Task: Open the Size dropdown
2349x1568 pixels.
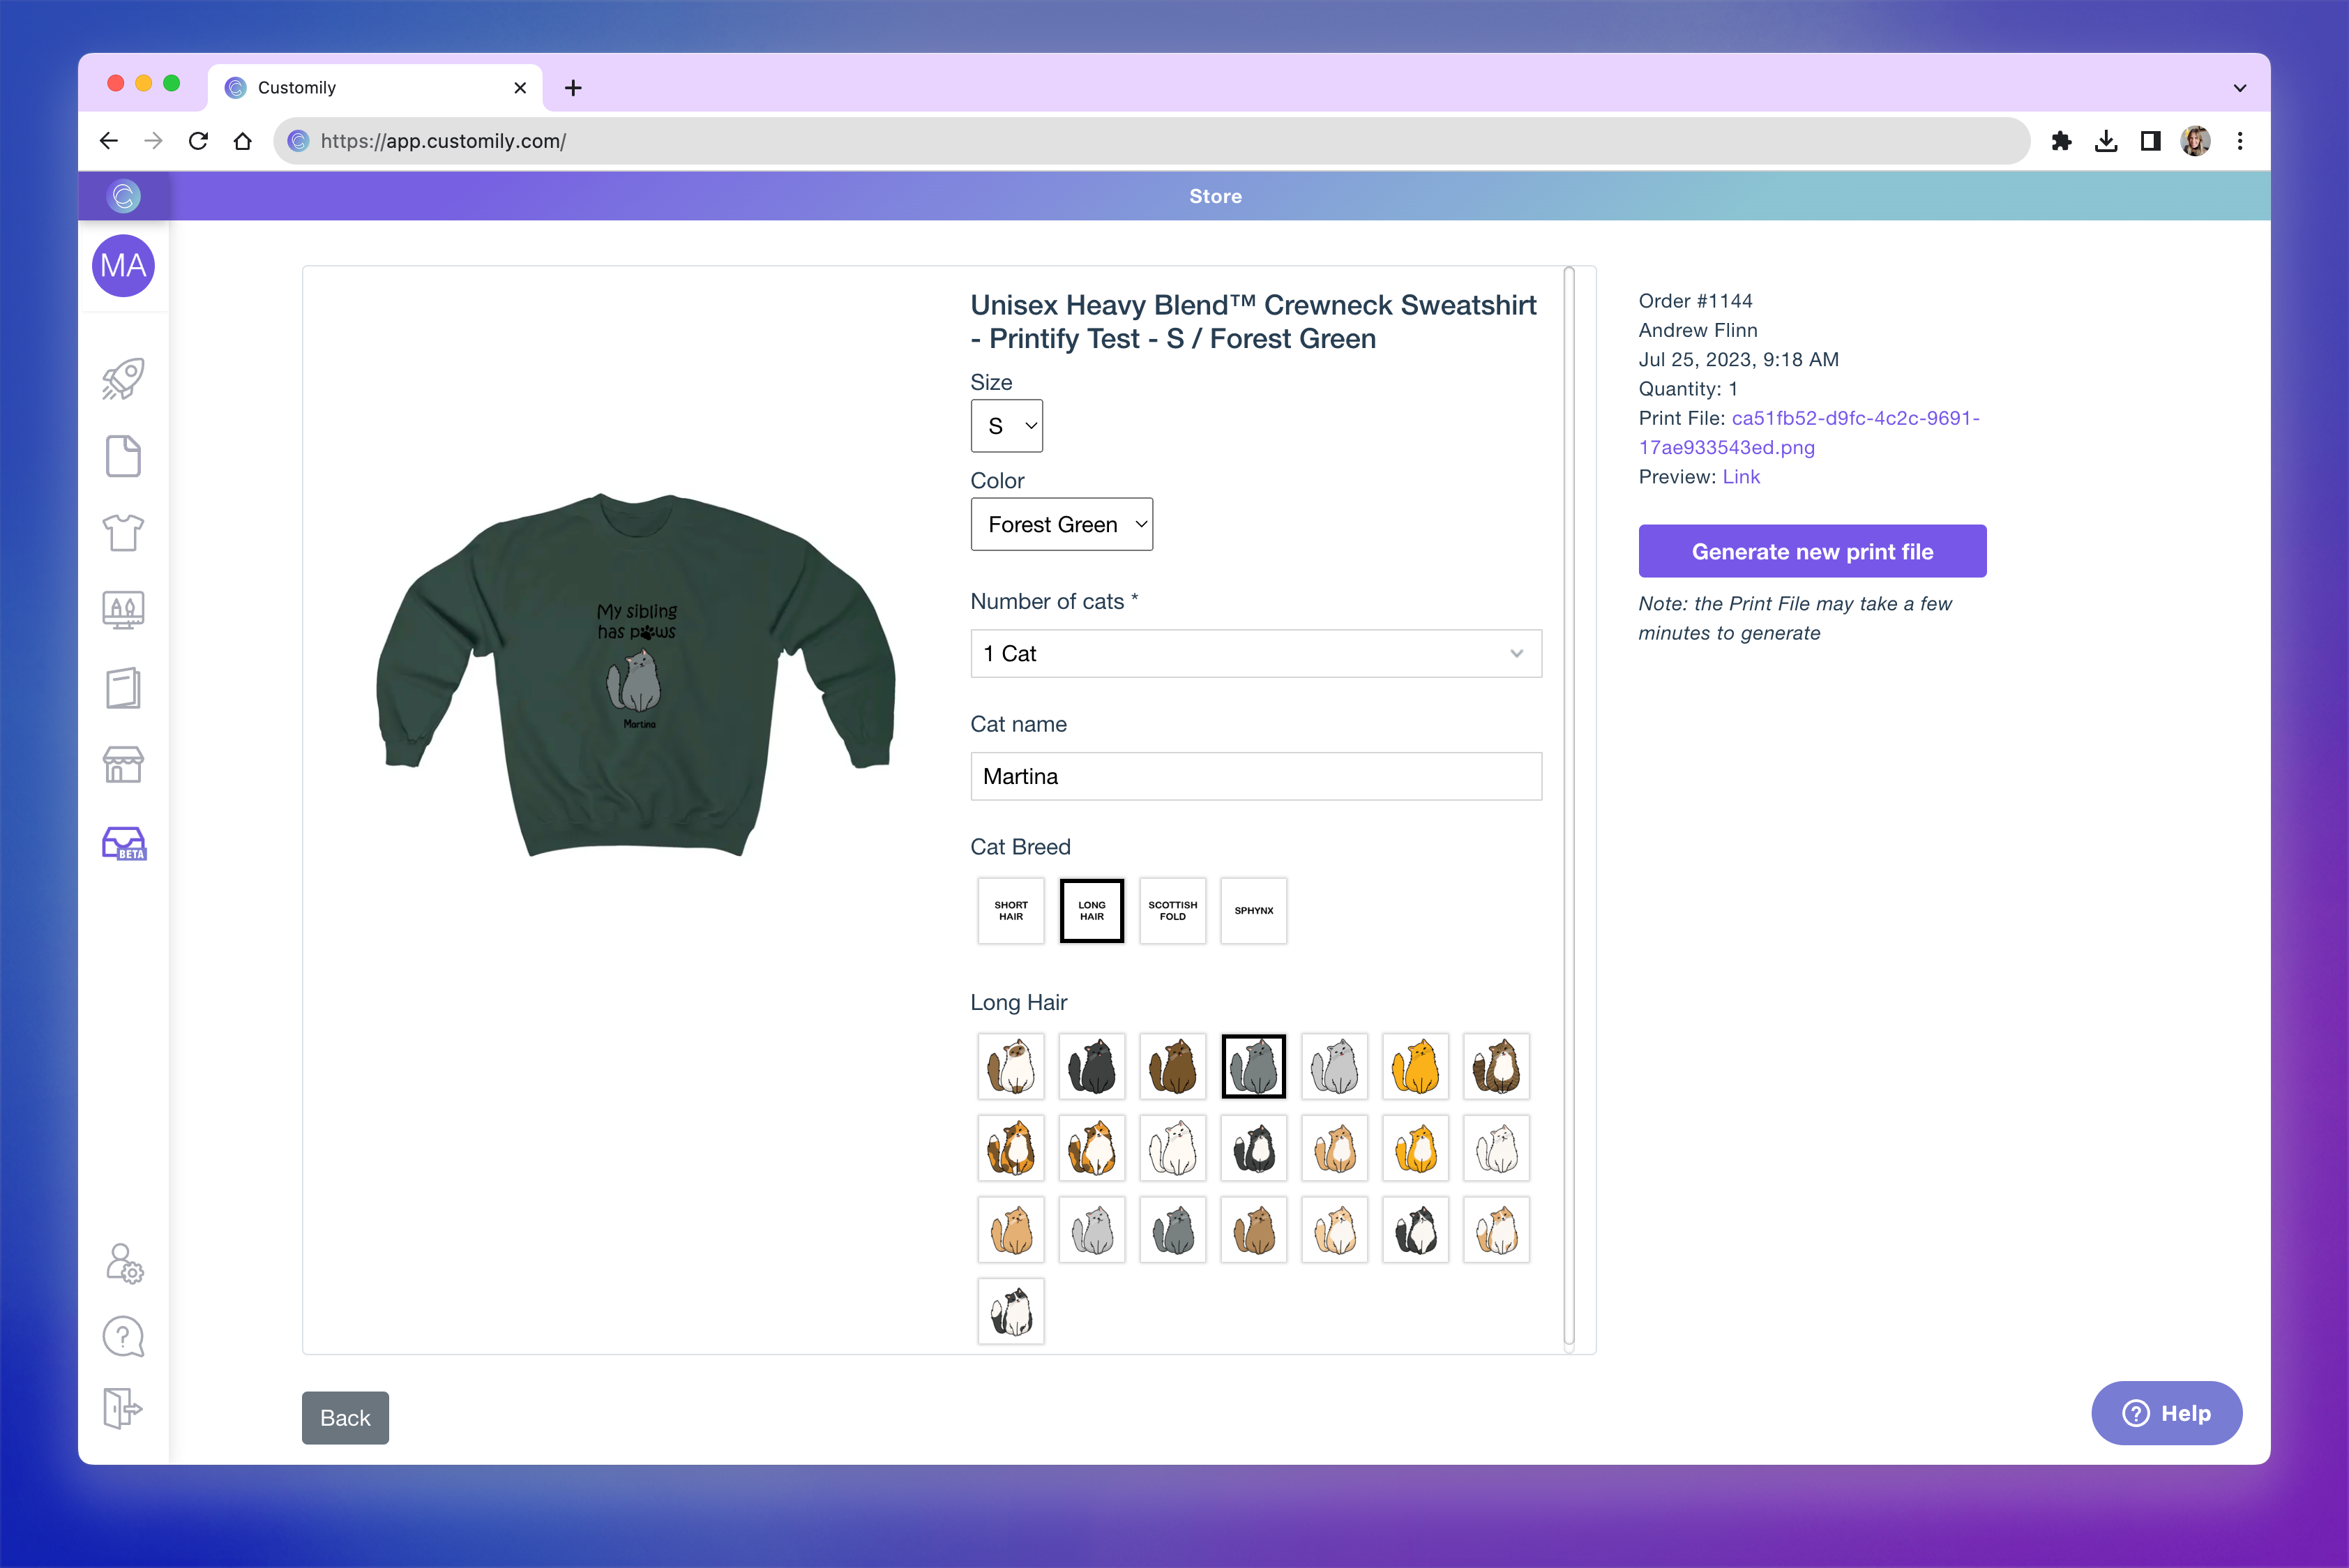Action: [1006, 425]
